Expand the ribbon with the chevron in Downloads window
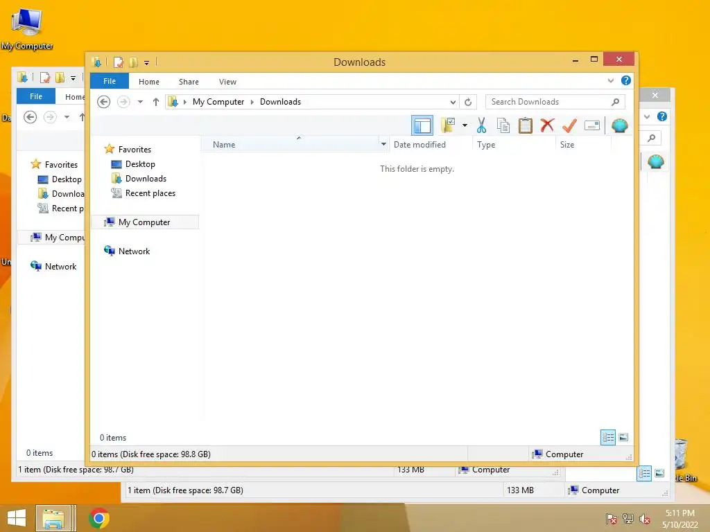 tap(610, 80)
